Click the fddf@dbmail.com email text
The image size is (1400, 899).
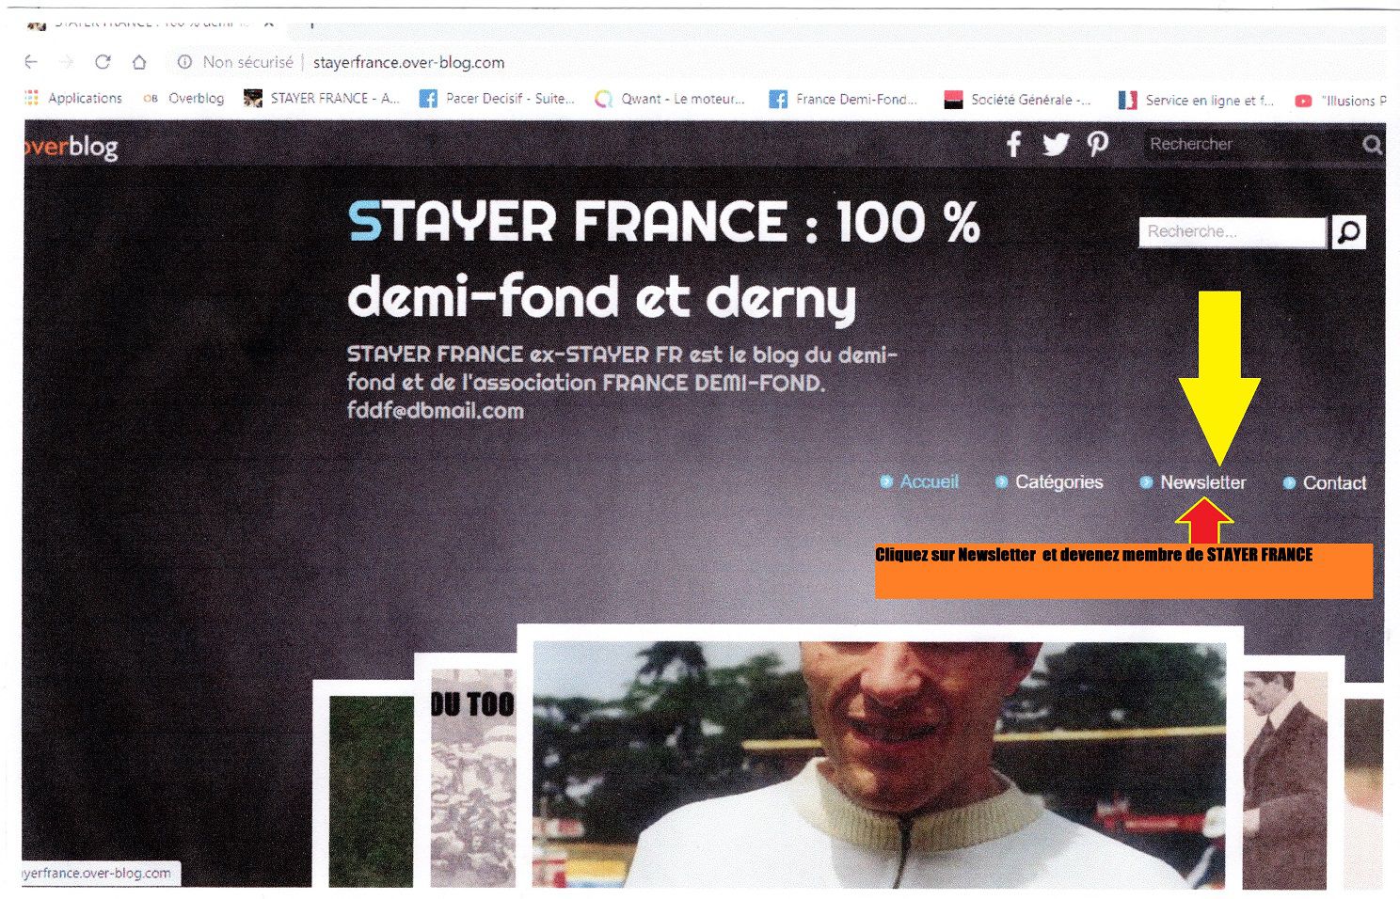pos(436,410)
